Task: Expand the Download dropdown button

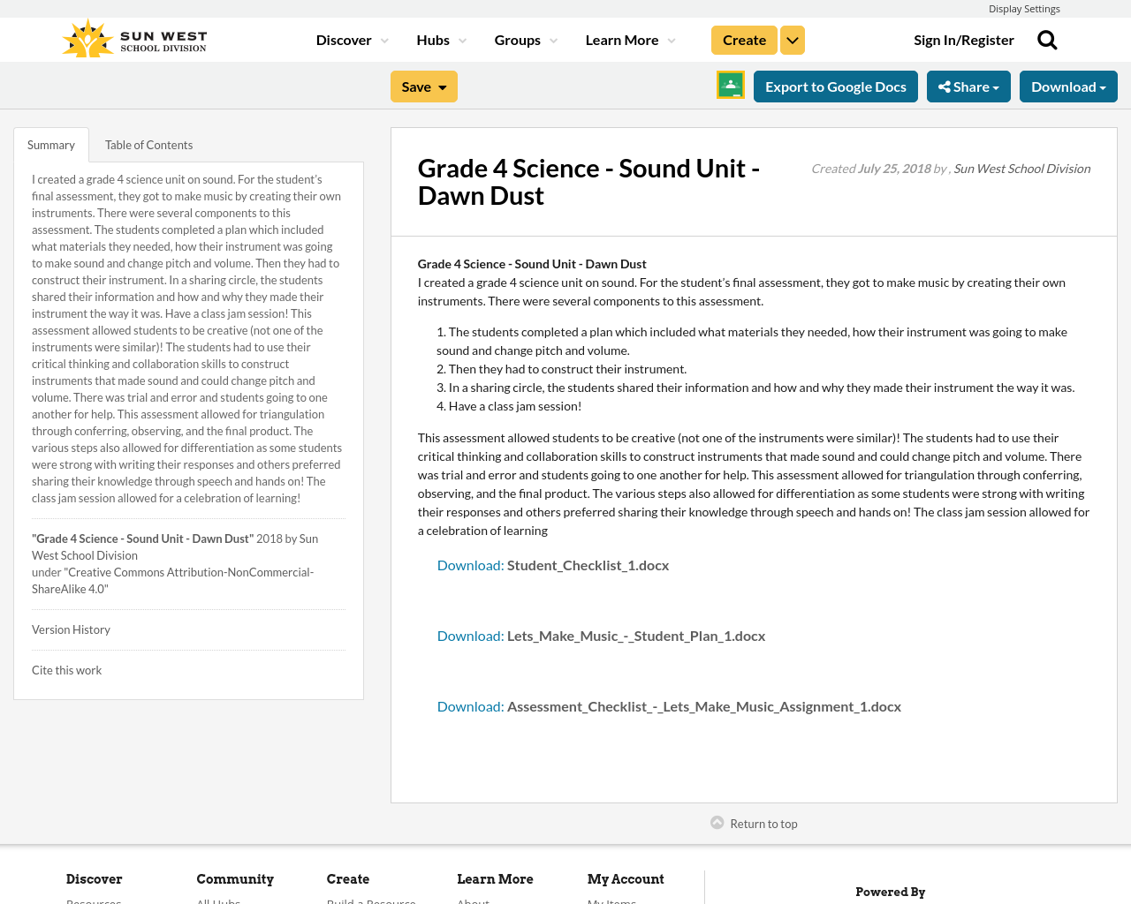Action: point(1068,85)
